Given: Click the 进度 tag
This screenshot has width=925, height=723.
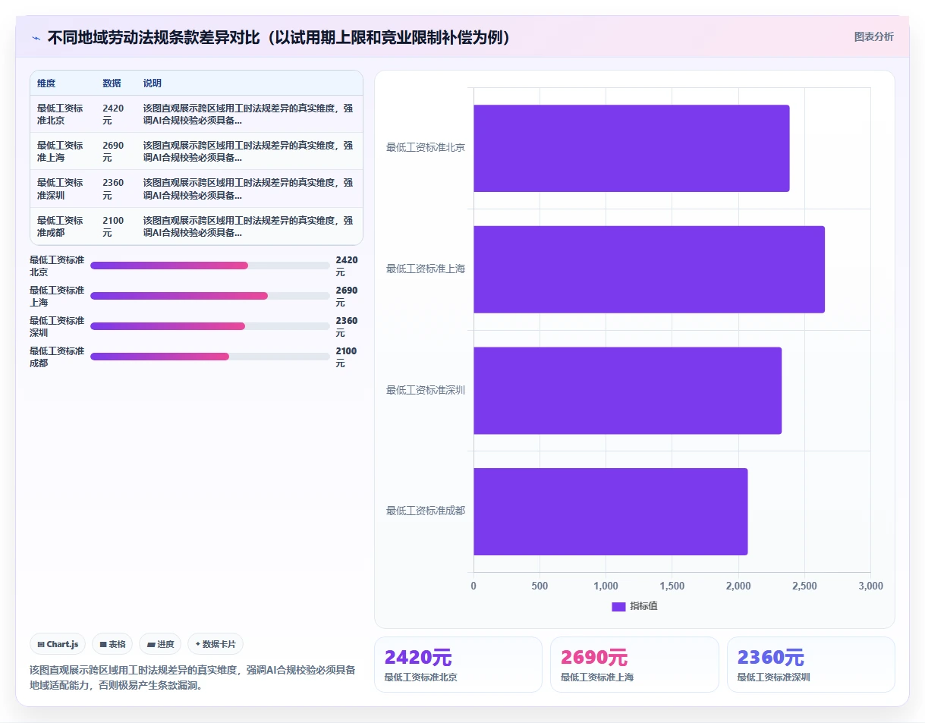Looking at the screenshot, I should pos(160,644).
